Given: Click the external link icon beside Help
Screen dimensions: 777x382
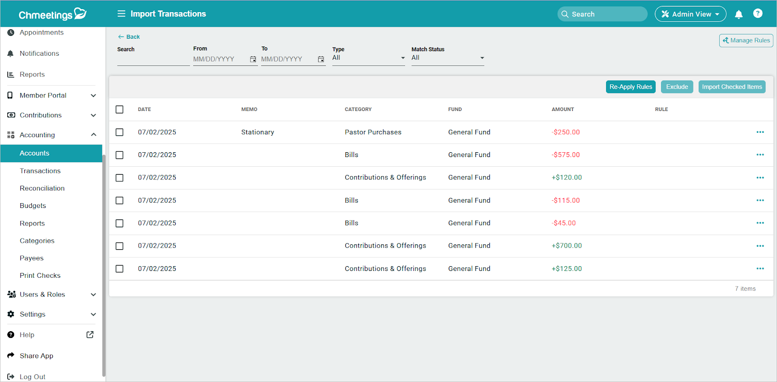Looking at the screenshot, I should tap(90, 334).
